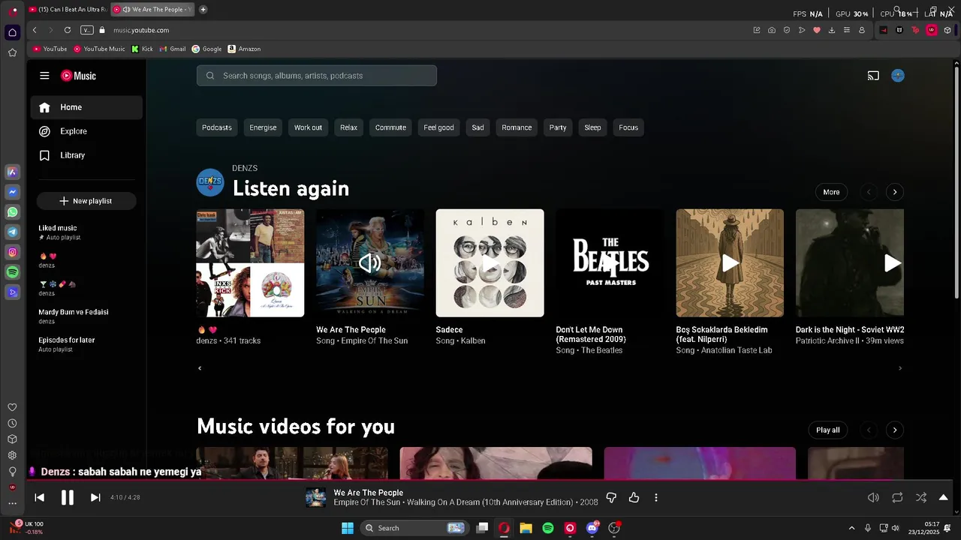Viewport: 961px width, 540px height.
Task: Click More in Listen again section
Action: pos(831,192)
